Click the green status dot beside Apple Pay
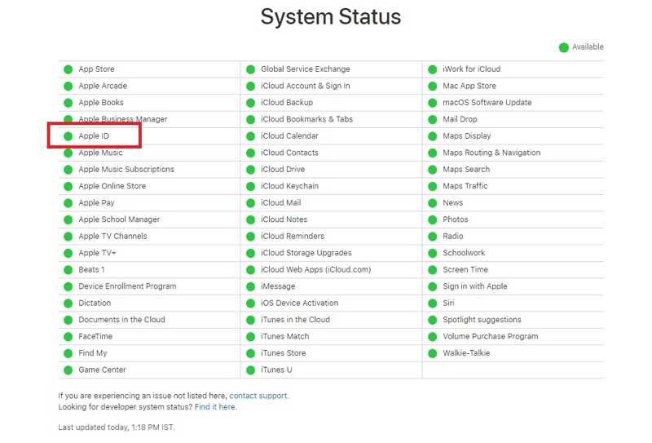Image resolution: width=652 pixels, height=443 pixels. pos(68,203)
